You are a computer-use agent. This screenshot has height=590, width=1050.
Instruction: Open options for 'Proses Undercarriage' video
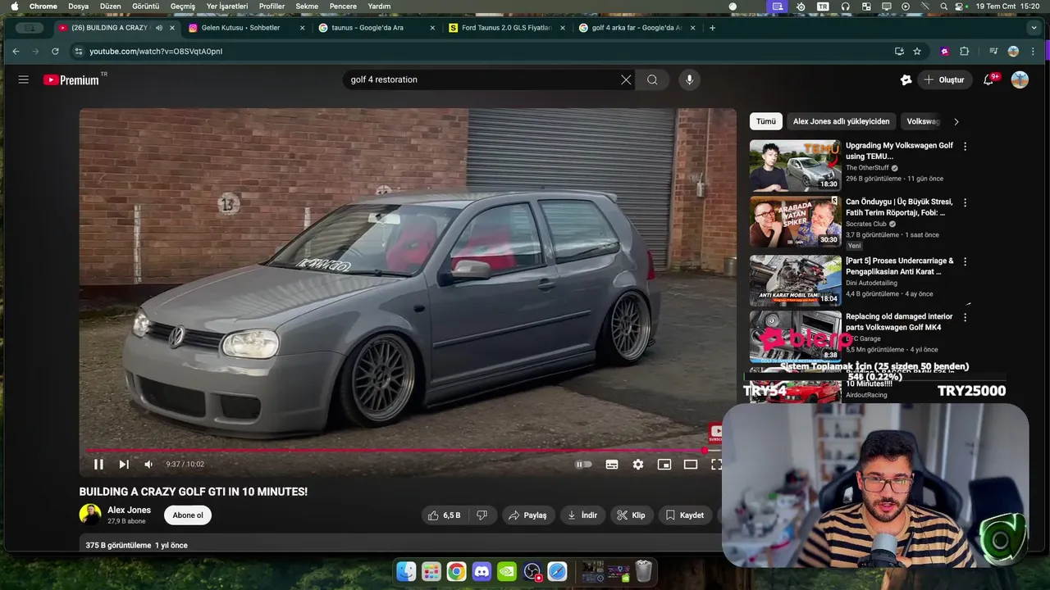pos(965,261)
